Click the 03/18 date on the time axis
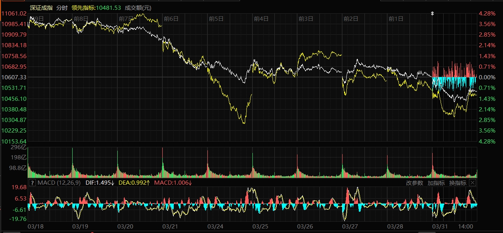Viewport: 503px width, 233px height. (36, 227)
